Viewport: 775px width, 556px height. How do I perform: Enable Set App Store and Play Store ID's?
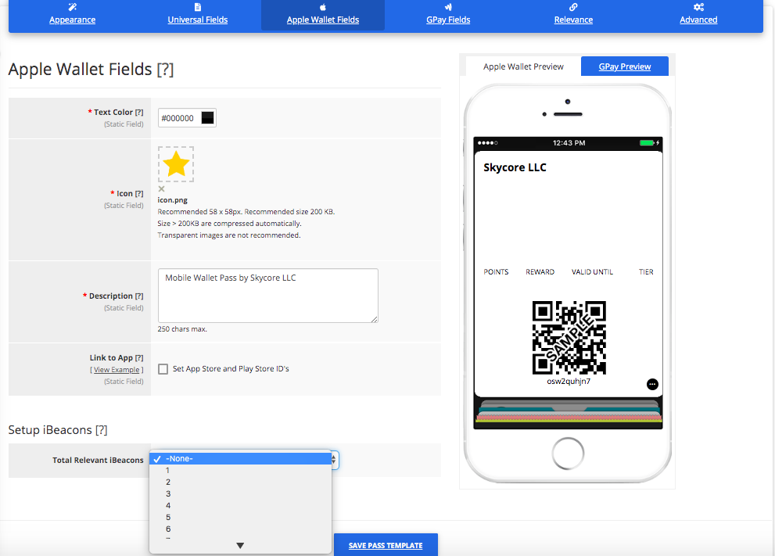pyautogui.click(x=163, y=369)
